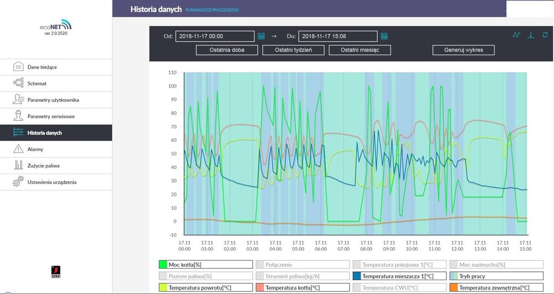Click the Ustawienia urządzenia gears icon
Screen dimensions: 554x294
(18, 182)
